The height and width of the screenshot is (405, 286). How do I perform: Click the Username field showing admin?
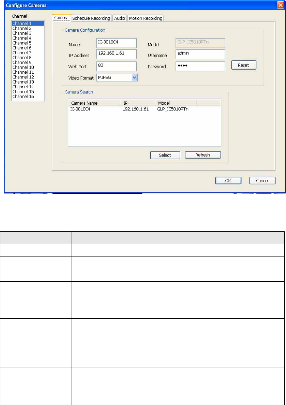(200, 54)
